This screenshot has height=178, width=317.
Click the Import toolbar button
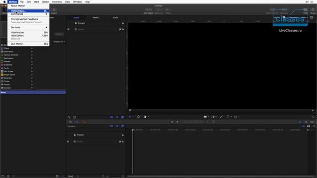coord(54,11)
